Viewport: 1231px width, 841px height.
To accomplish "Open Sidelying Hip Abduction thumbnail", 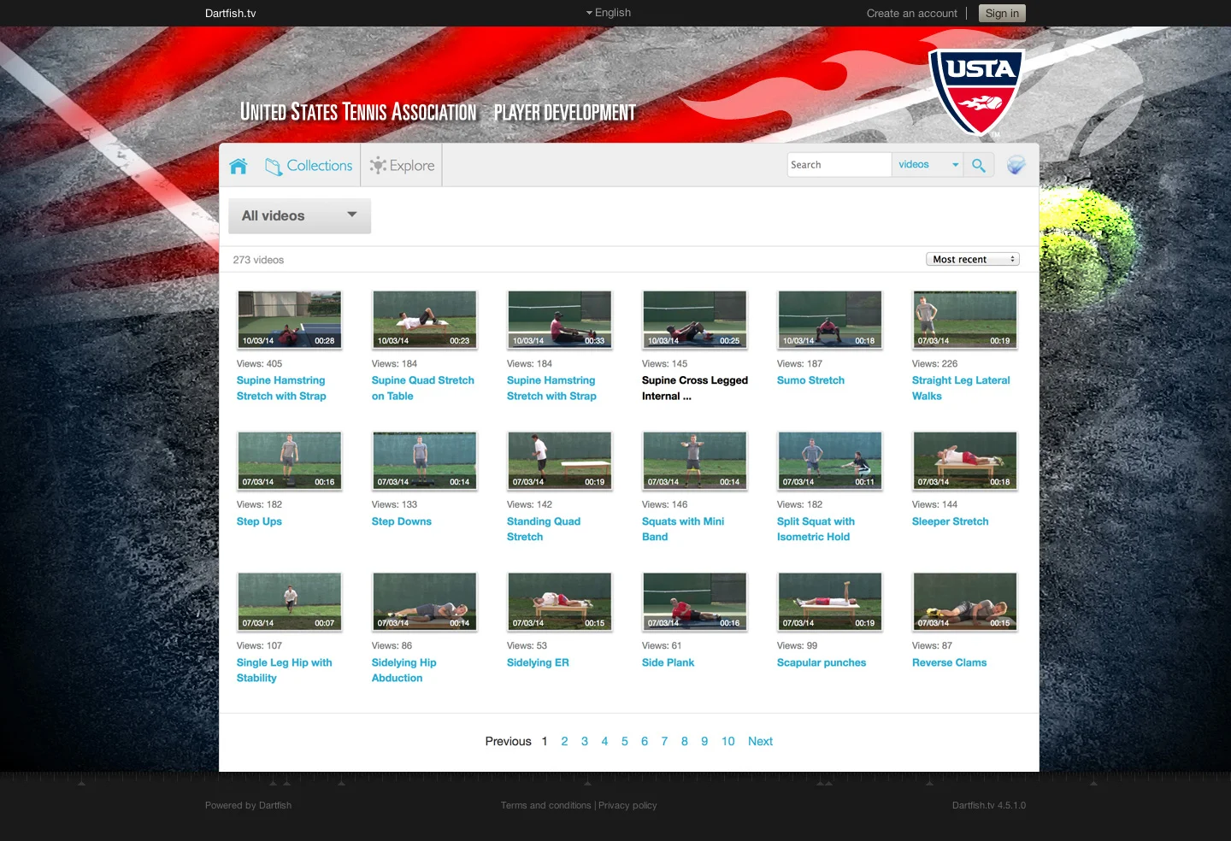I will click(425, 601).
